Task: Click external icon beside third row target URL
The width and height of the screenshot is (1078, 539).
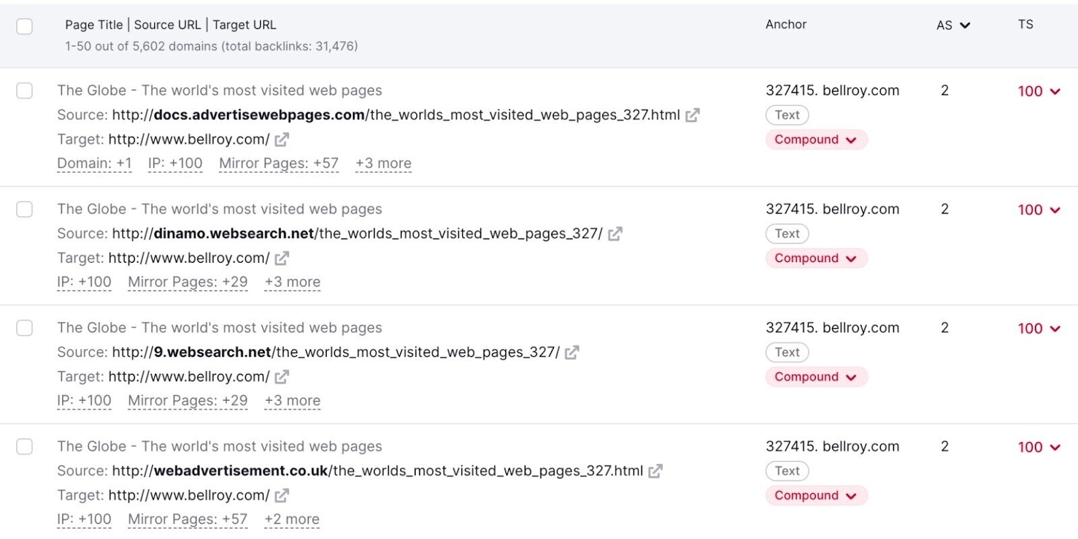Action: pos(282,377)
